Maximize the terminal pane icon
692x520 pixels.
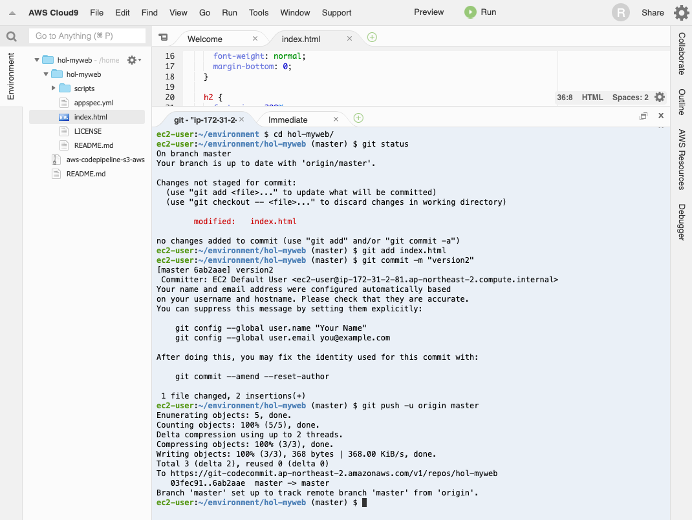(643, 116)
